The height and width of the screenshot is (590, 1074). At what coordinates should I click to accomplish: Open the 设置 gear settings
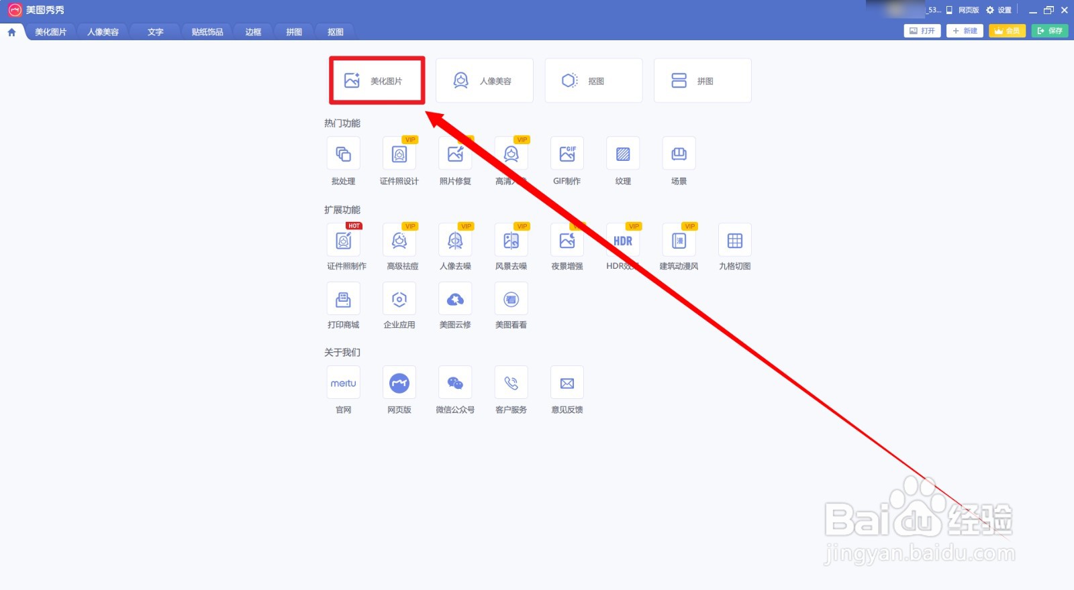click(998, 10)
